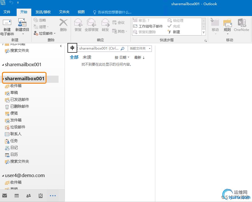252x202 pixels.
Task: Select quick step To Manager (给经理)
Action: click(x=175, y=20)
